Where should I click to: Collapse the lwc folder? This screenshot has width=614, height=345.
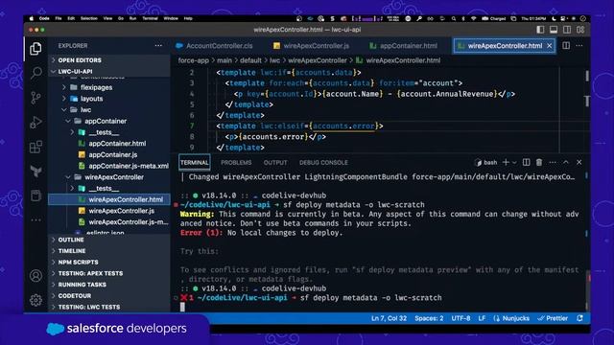[x=109, y=110]
